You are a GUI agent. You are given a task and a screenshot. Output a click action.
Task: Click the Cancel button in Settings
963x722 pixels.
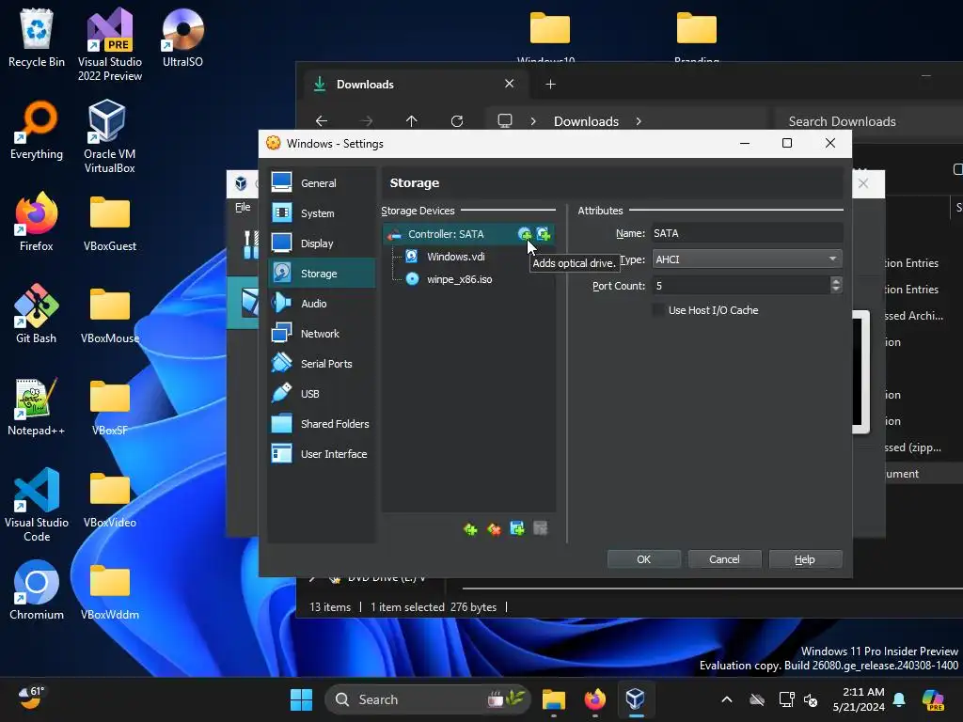click(x=724, y=559)
